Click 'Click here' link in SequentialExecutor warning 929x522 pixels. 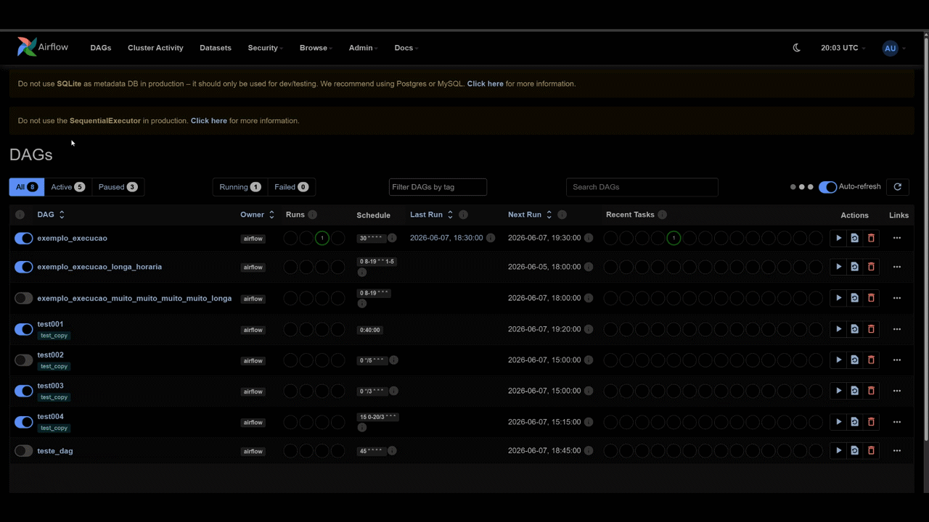[x=209, y=120]
